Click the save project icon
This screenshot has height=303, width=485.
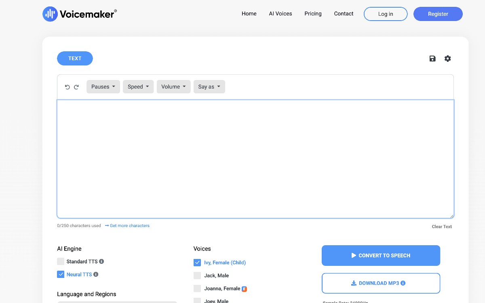pos(432,58)
